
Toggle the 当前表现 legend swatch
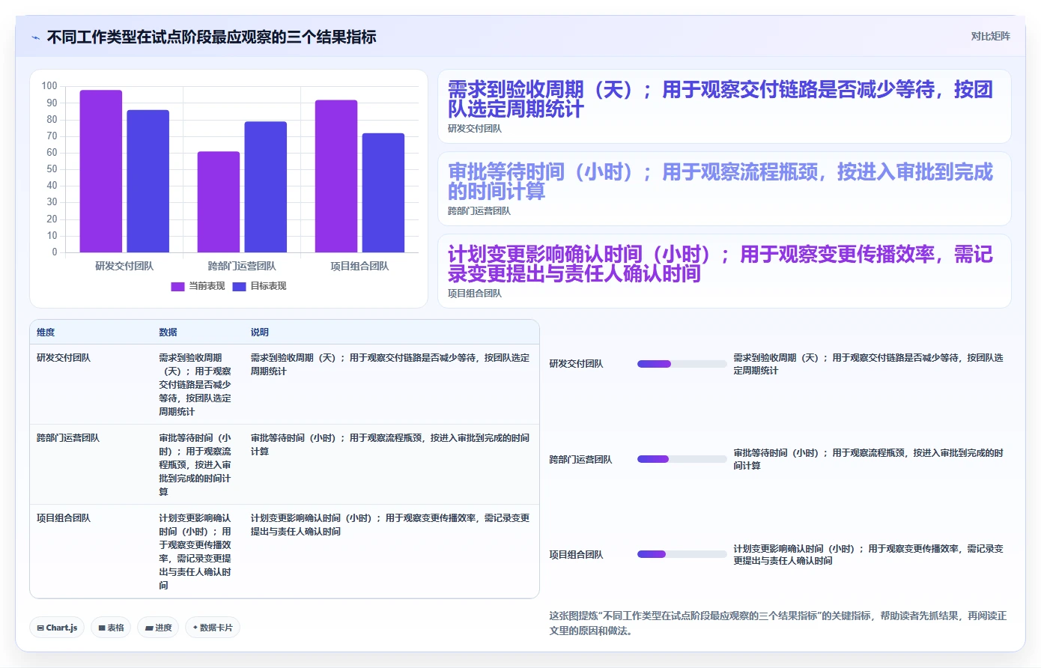(177, 286)
